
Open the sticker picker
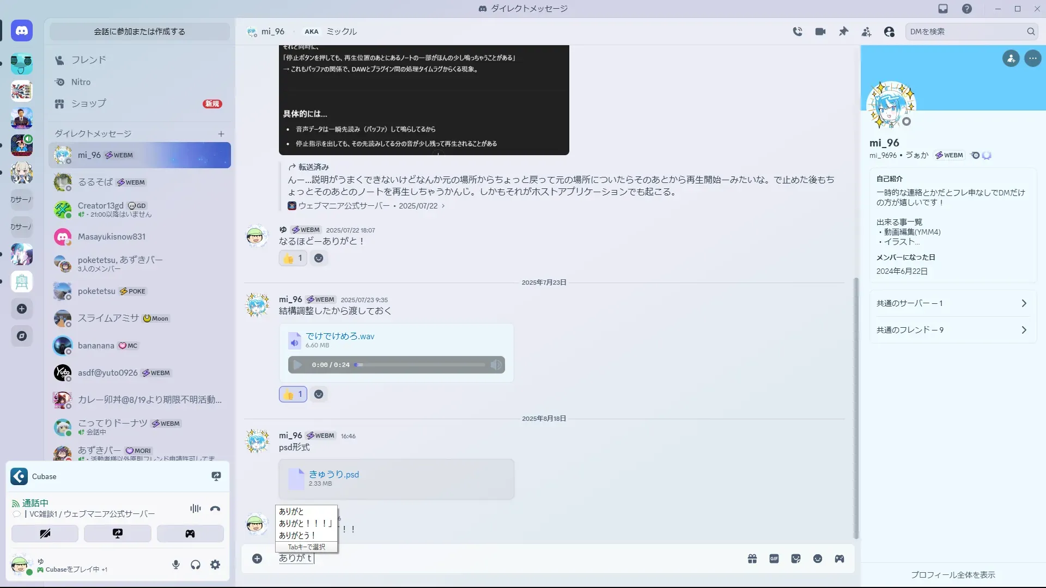click(x=796, y=559)
